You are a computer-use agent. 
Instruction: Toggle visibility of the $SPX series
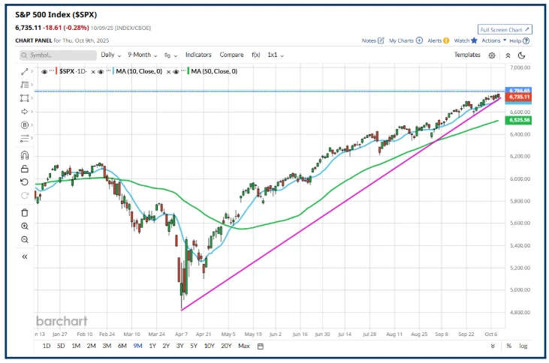click(44, 71)
